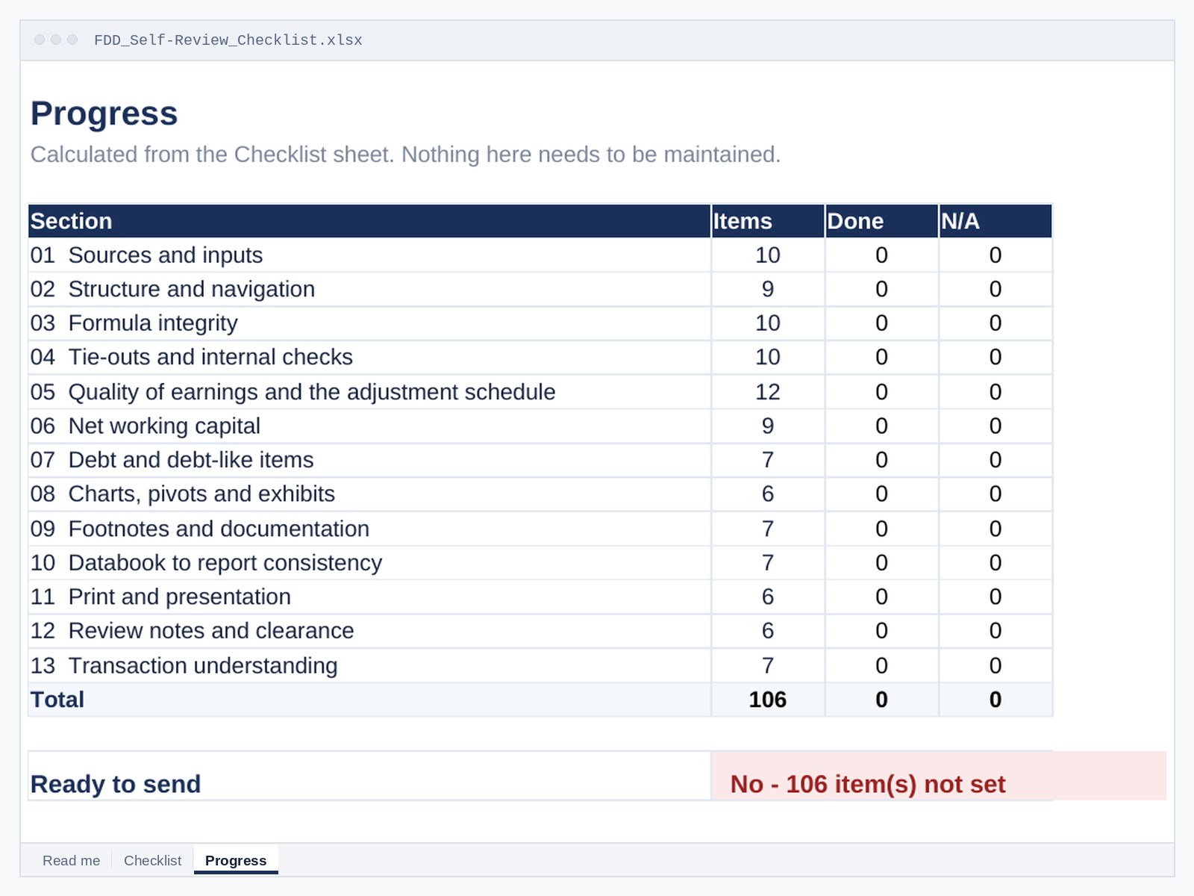Open the Checklist sheet tab

click(152, 860)
